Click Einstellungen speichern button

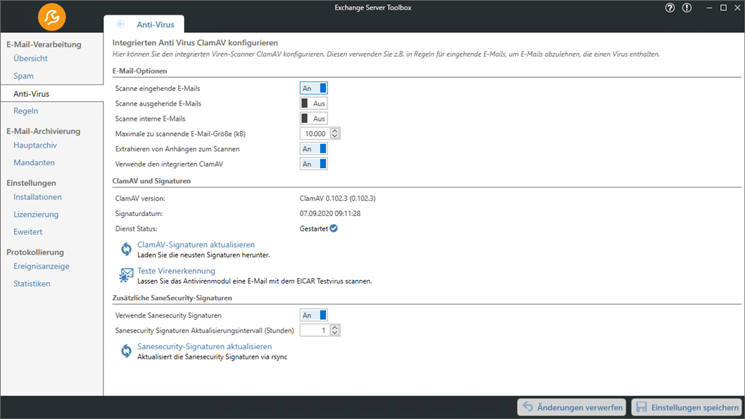[x=688, y=407]
